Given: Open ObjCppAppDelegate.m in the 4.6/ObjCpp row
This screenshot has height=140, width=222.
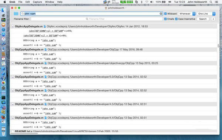Looking at the screenshot, I should [29, 90].
